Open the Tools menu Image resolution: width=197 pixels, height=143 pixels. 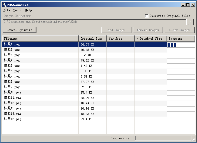pos(17,10)
